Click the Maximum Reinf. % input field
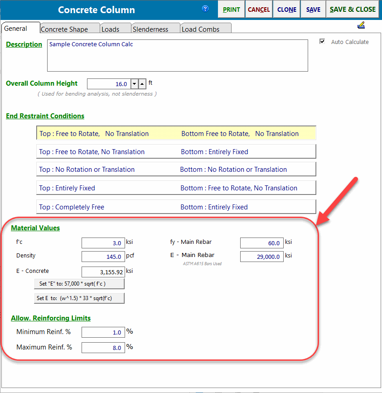 pos(103,348)
